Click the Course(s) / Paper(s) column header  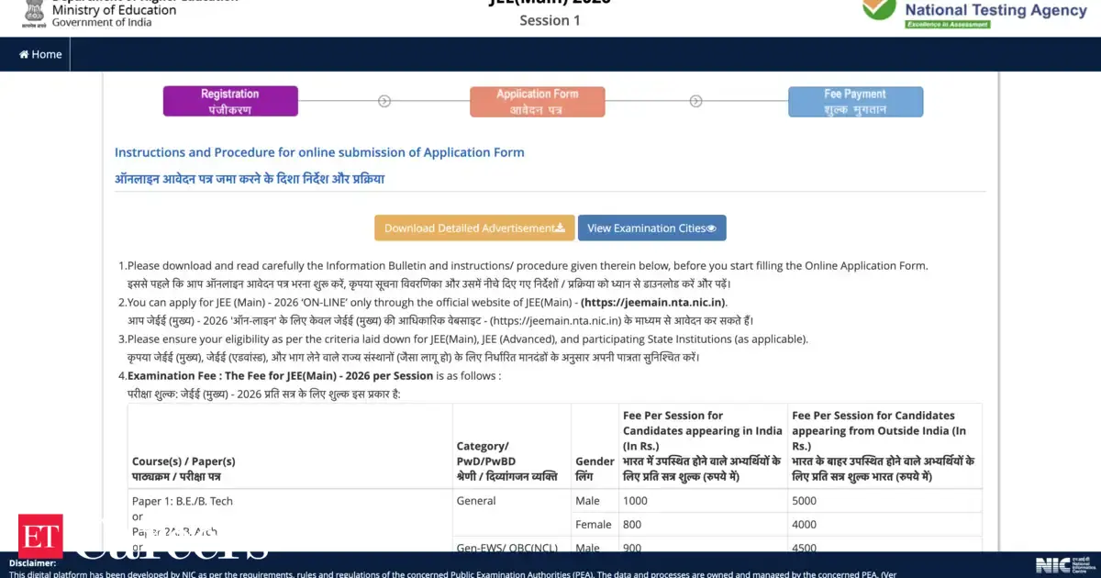(183, 469)
